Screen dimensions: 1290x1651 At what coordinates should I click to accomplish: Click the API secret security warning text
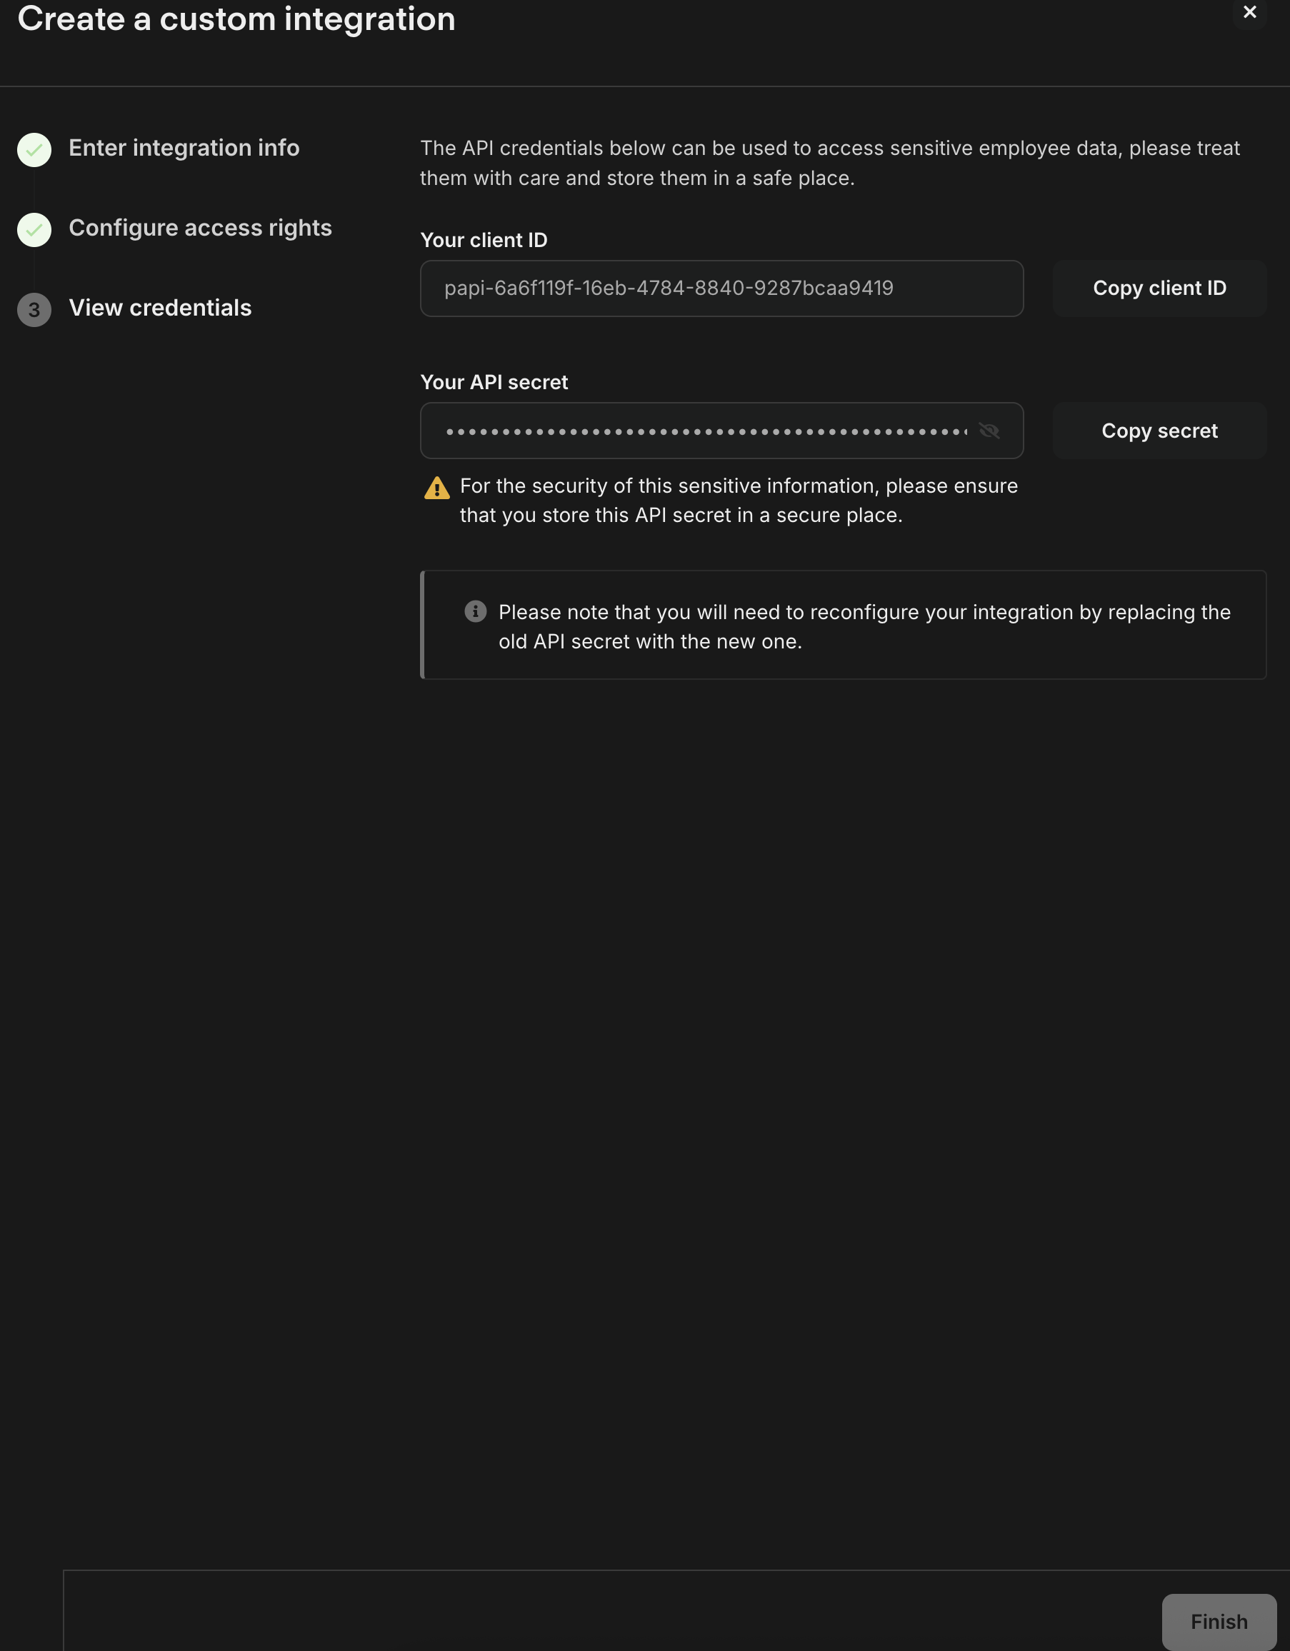[x=738, y=501]
